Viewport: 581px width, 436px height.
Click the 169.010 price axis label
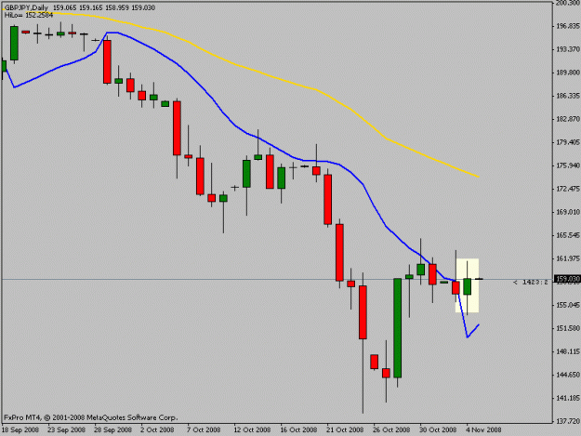pyautogui.click(x=568, y=212)
